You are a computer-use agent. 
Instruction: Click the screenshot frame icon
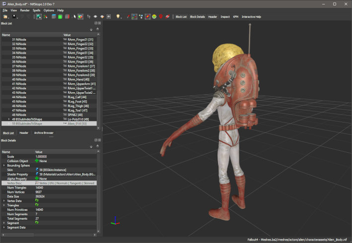[x=109, y=17]
